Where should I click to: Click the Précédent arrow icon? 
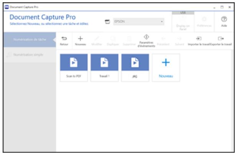pyautogui.click(x=163, y=38)
